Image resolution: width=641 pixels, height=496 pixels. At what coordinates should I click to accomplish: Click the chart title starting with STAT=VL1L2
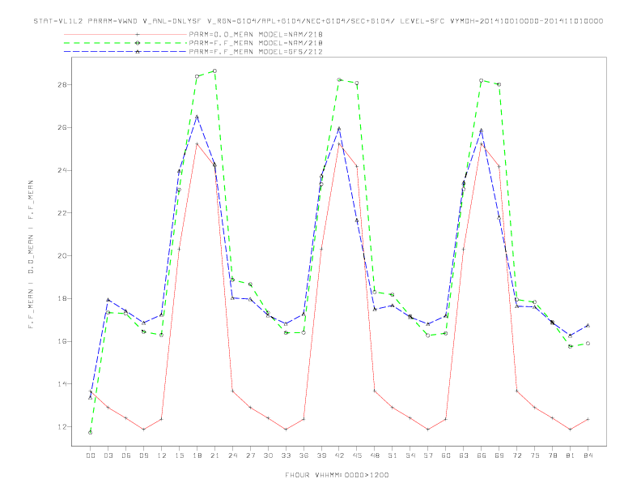pyautogui.click(x=318, y=21)
